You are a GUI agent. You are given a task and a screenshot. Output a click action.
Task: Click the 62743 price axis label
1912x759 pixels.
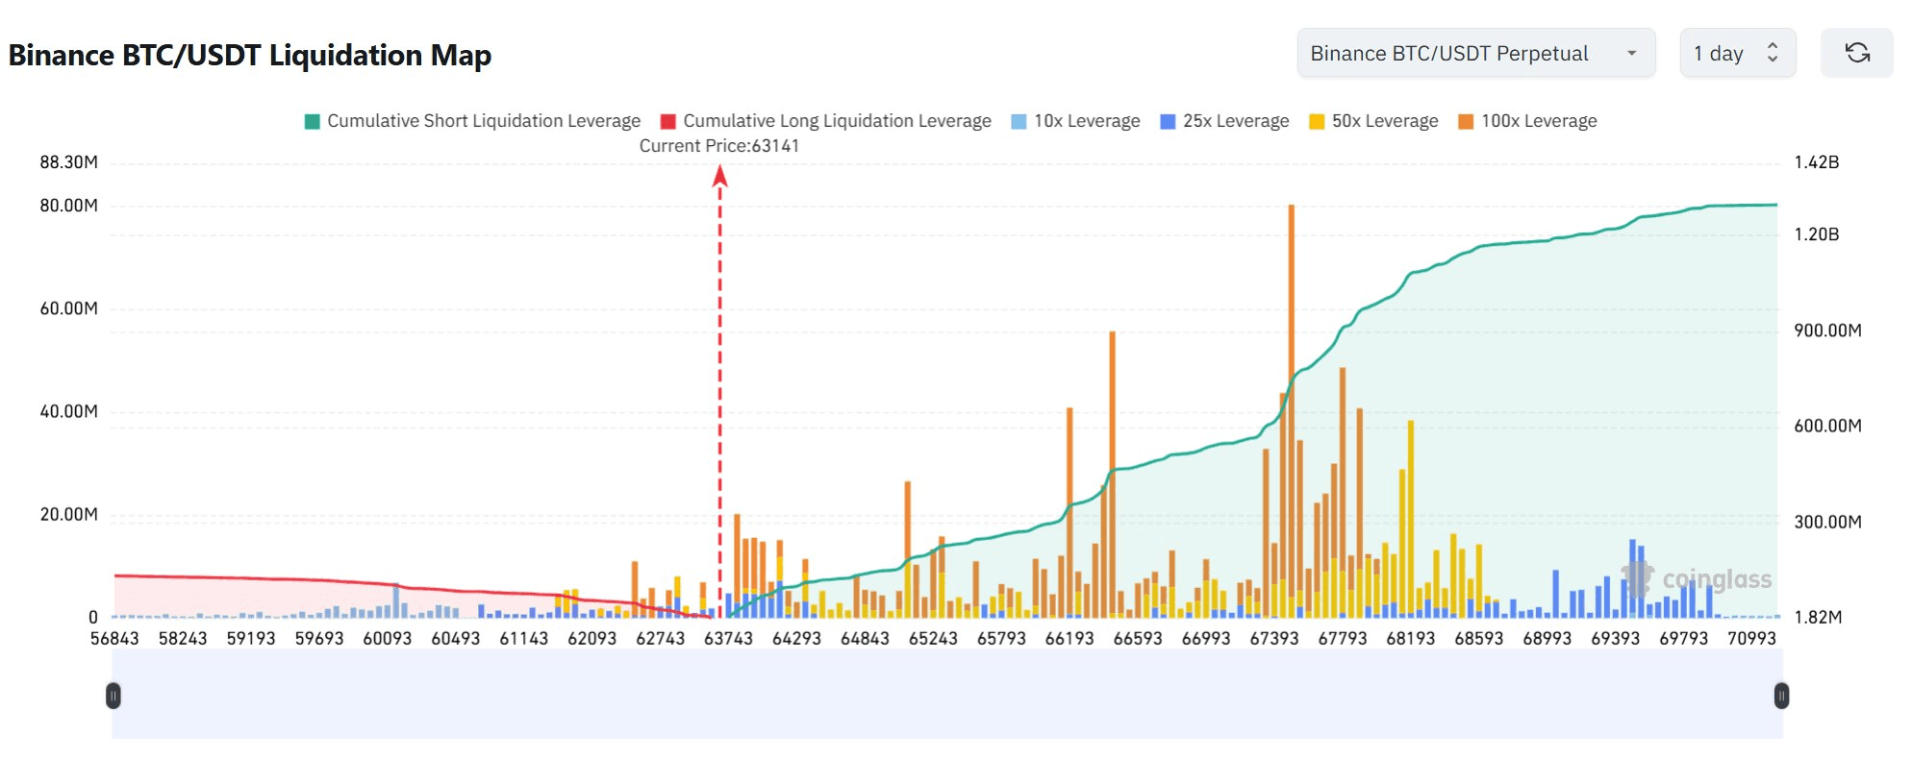661,638
